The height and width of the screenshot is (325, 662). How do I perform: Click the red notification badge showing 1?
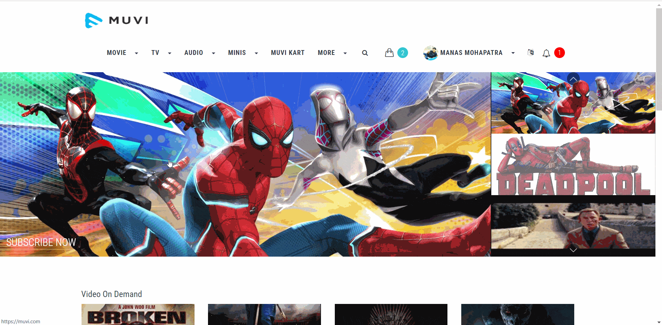click(559, 52)
